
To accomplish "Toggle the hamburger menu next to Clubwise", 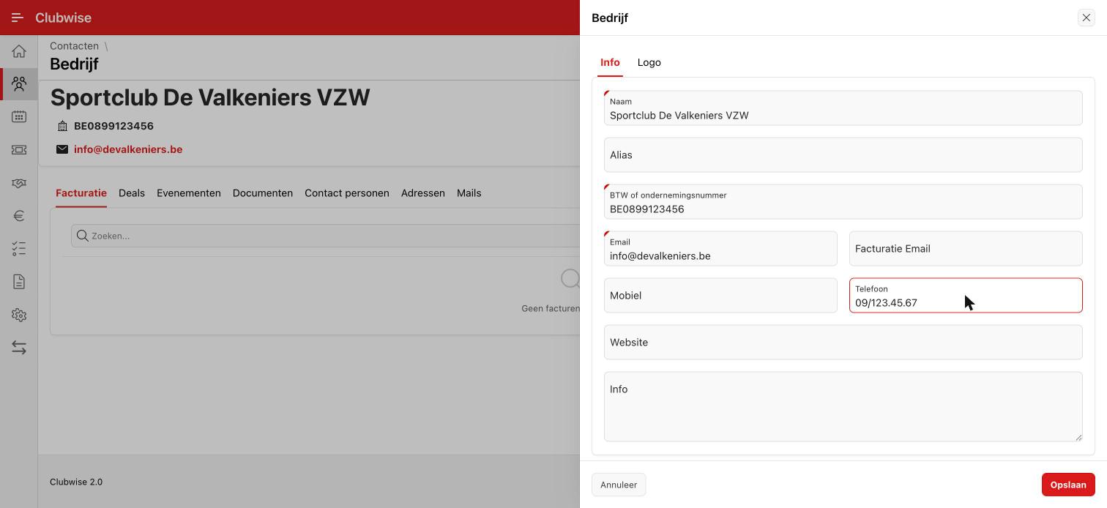I will (18, 18).
